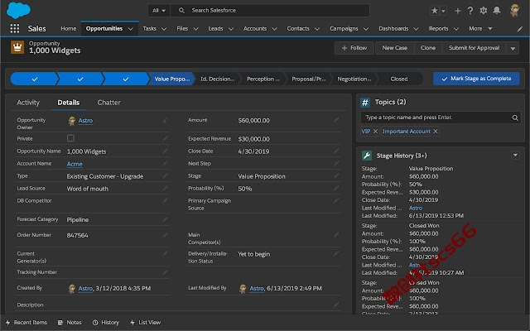The width and height of the screenshot is (530, 331).
Task: Open the user profile avatar
Action: tap(515, 10)
